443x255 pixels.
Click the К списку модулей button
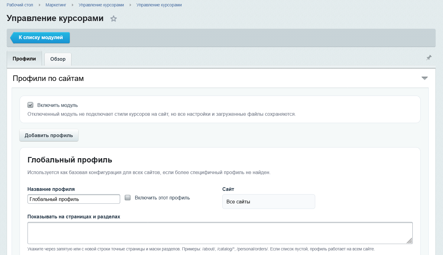pos(40,38)
